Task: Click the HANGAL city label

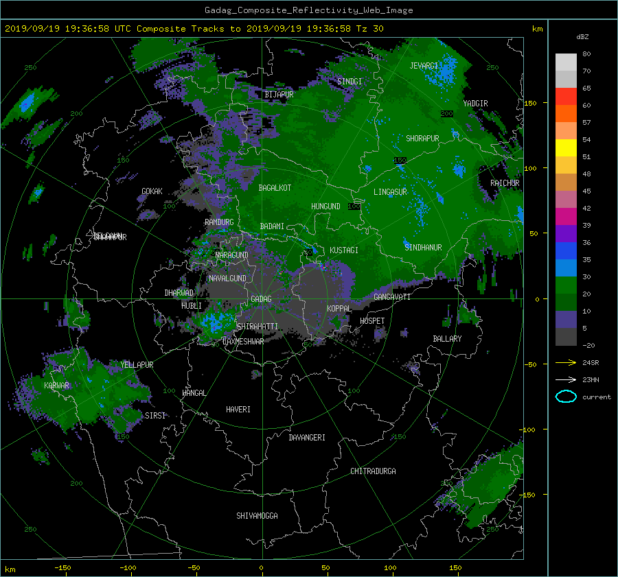Action: 194,393
